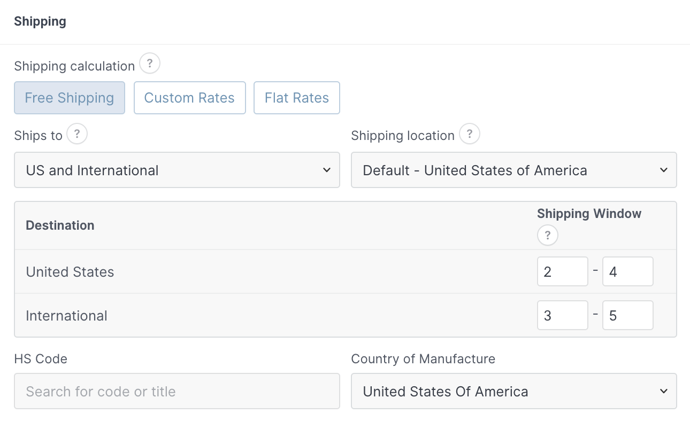Open the Shipping location dropdown

click(x=513, y=170)
